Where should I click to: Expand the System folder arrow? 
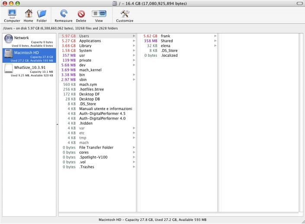click(x=134, y=50)
